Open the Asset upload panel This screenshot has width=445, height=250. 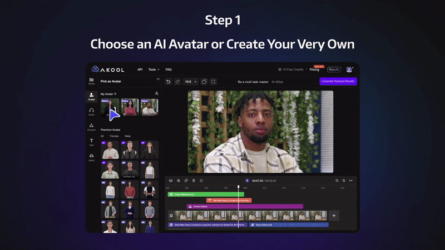tap(91, 158)
